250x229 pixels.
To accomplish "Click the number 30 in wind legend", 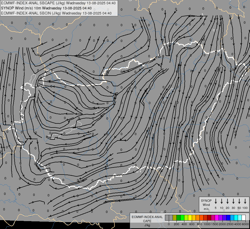I will click(x=233, y=208).
